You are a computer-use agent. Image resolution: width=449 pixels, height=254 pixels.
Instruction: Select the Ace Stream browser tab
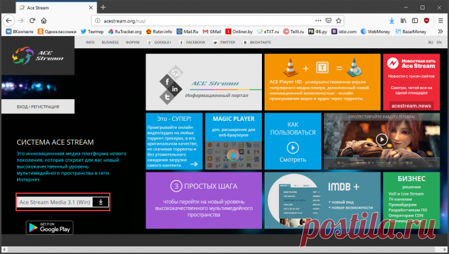pyautogui.click(x=56, y=7)
